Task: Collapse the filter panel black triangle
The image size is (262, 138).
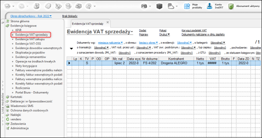Action: coord(71,49)
